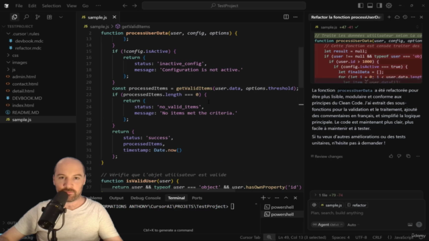
Task: Open the Explorer view icon
Action: [x=15, y=17]
